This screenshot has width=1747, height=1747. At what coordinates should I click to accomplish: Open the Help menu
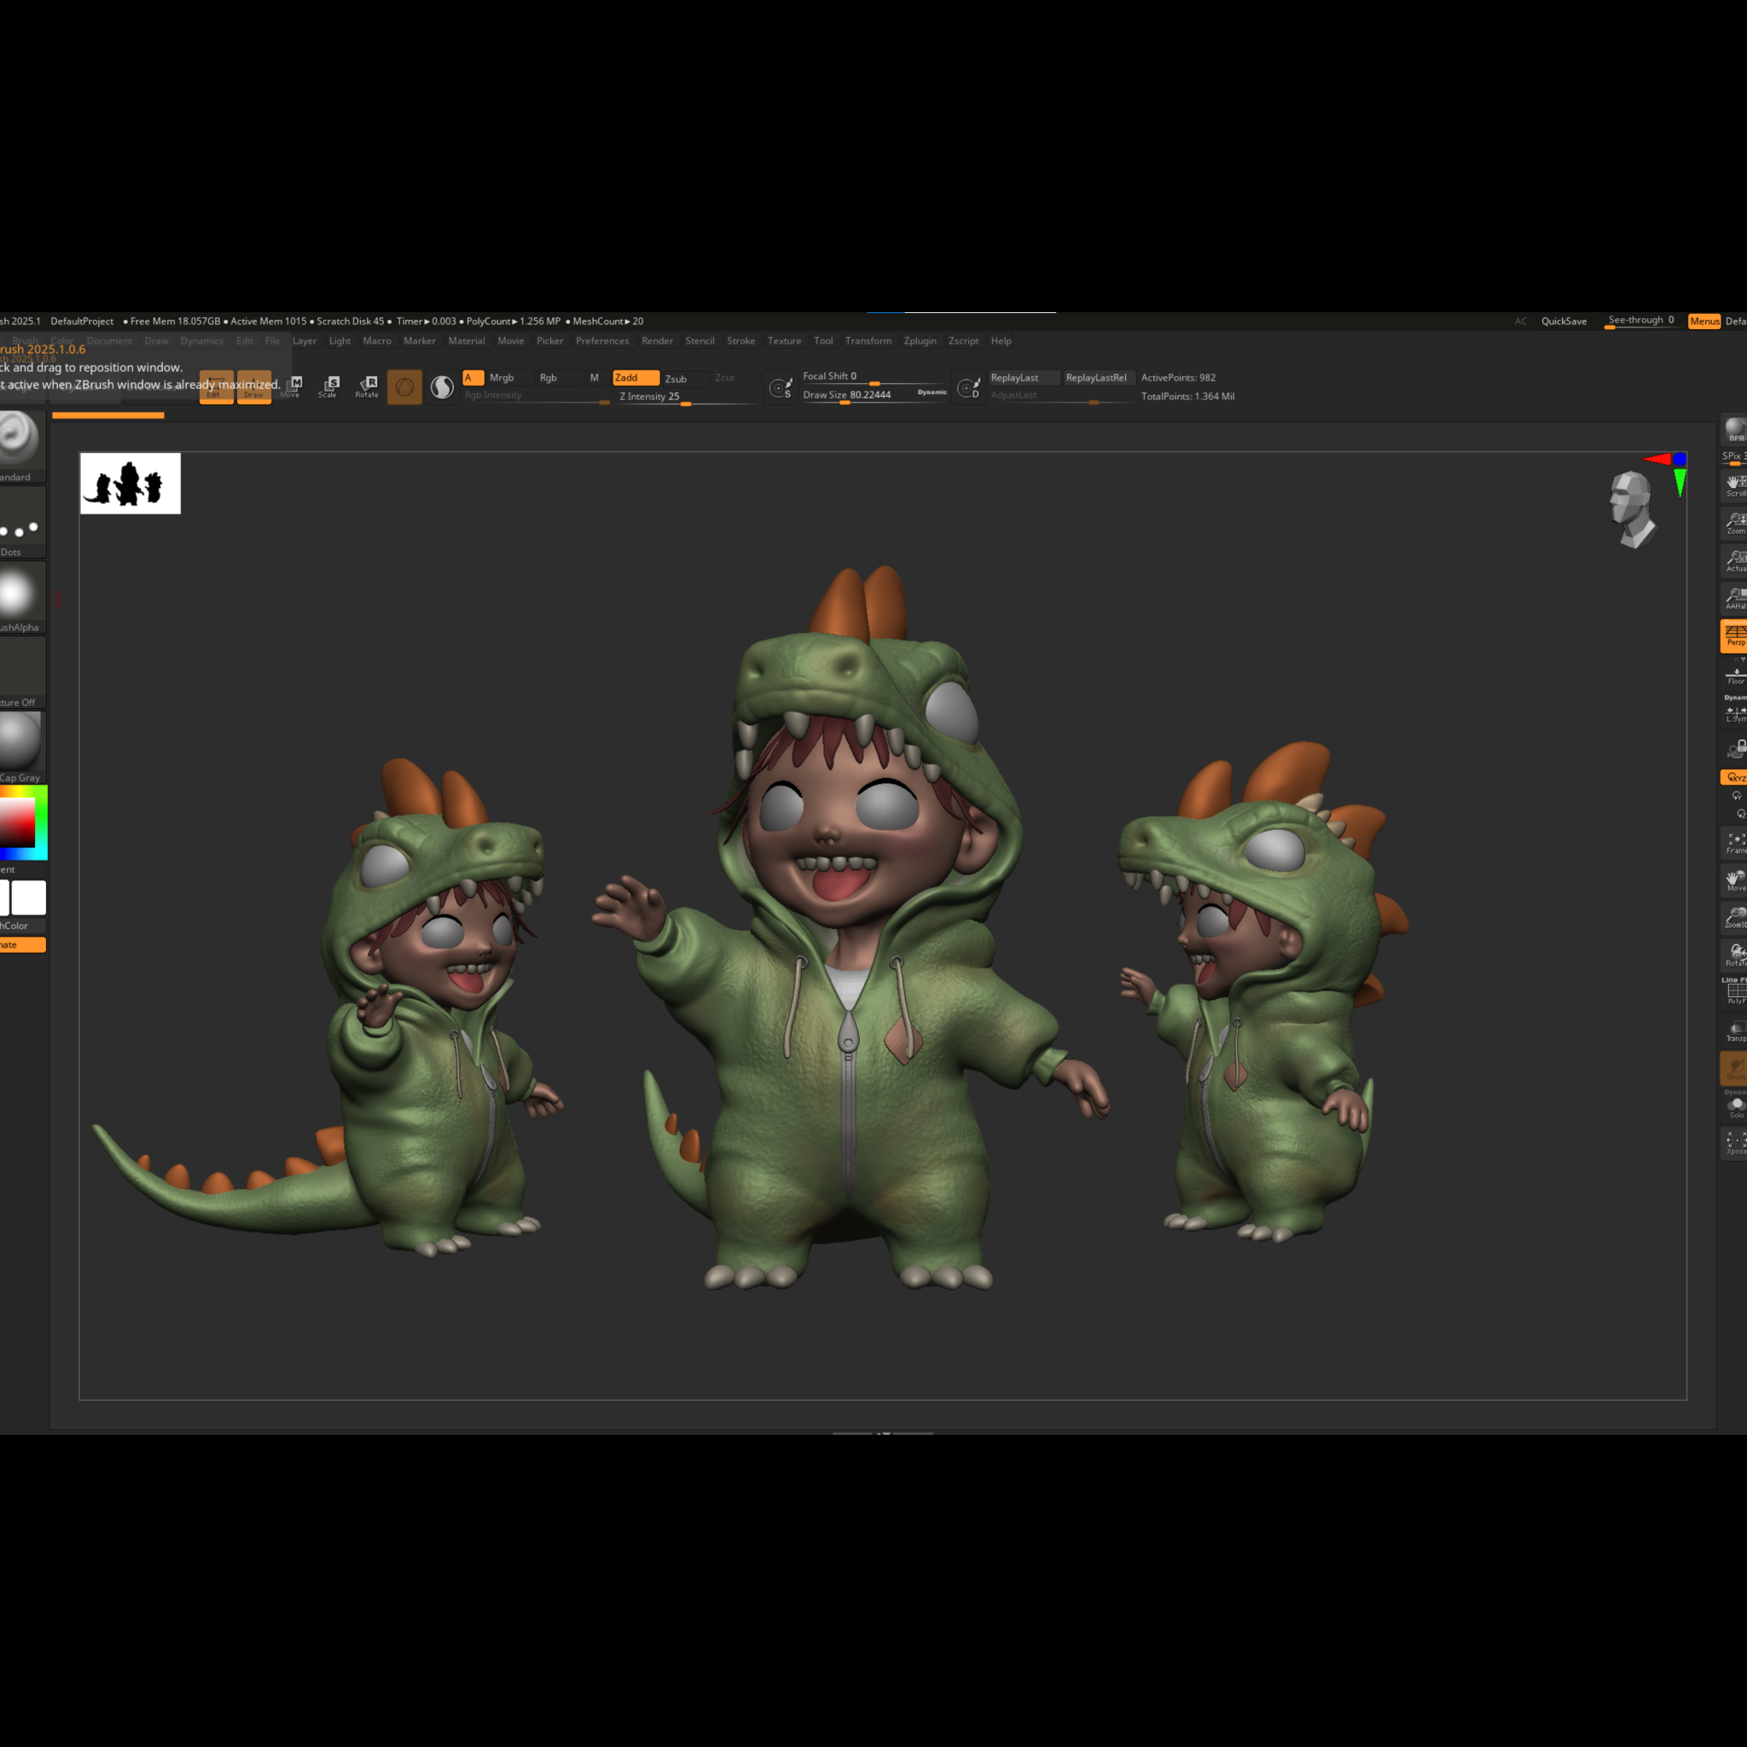1001,341
